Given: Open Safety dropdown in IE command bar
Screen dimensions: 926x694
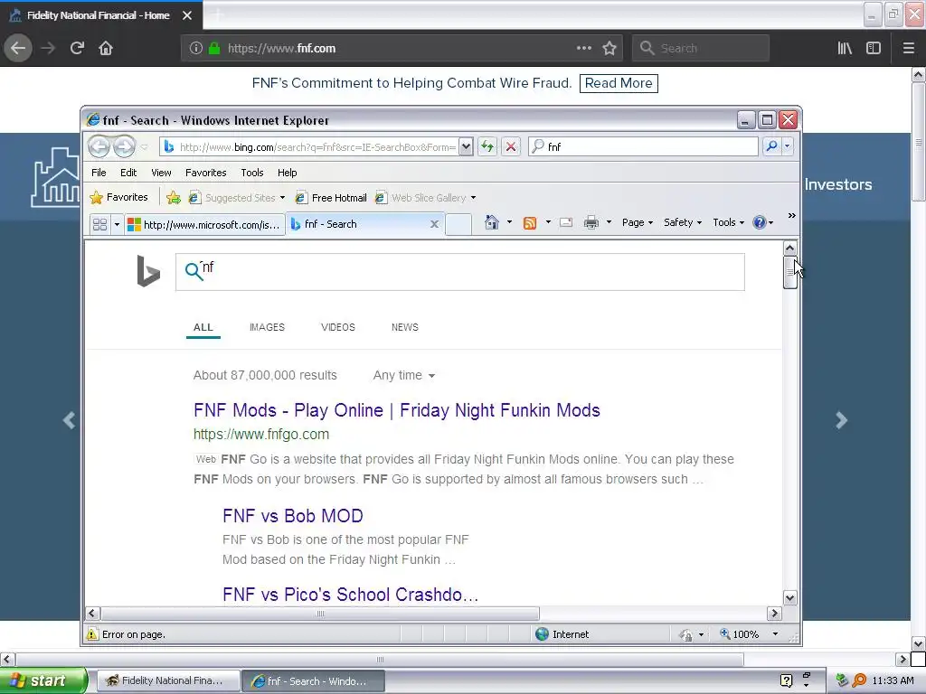Looking at the screenshot, I should pyautogui.click(x=683, y=222).
